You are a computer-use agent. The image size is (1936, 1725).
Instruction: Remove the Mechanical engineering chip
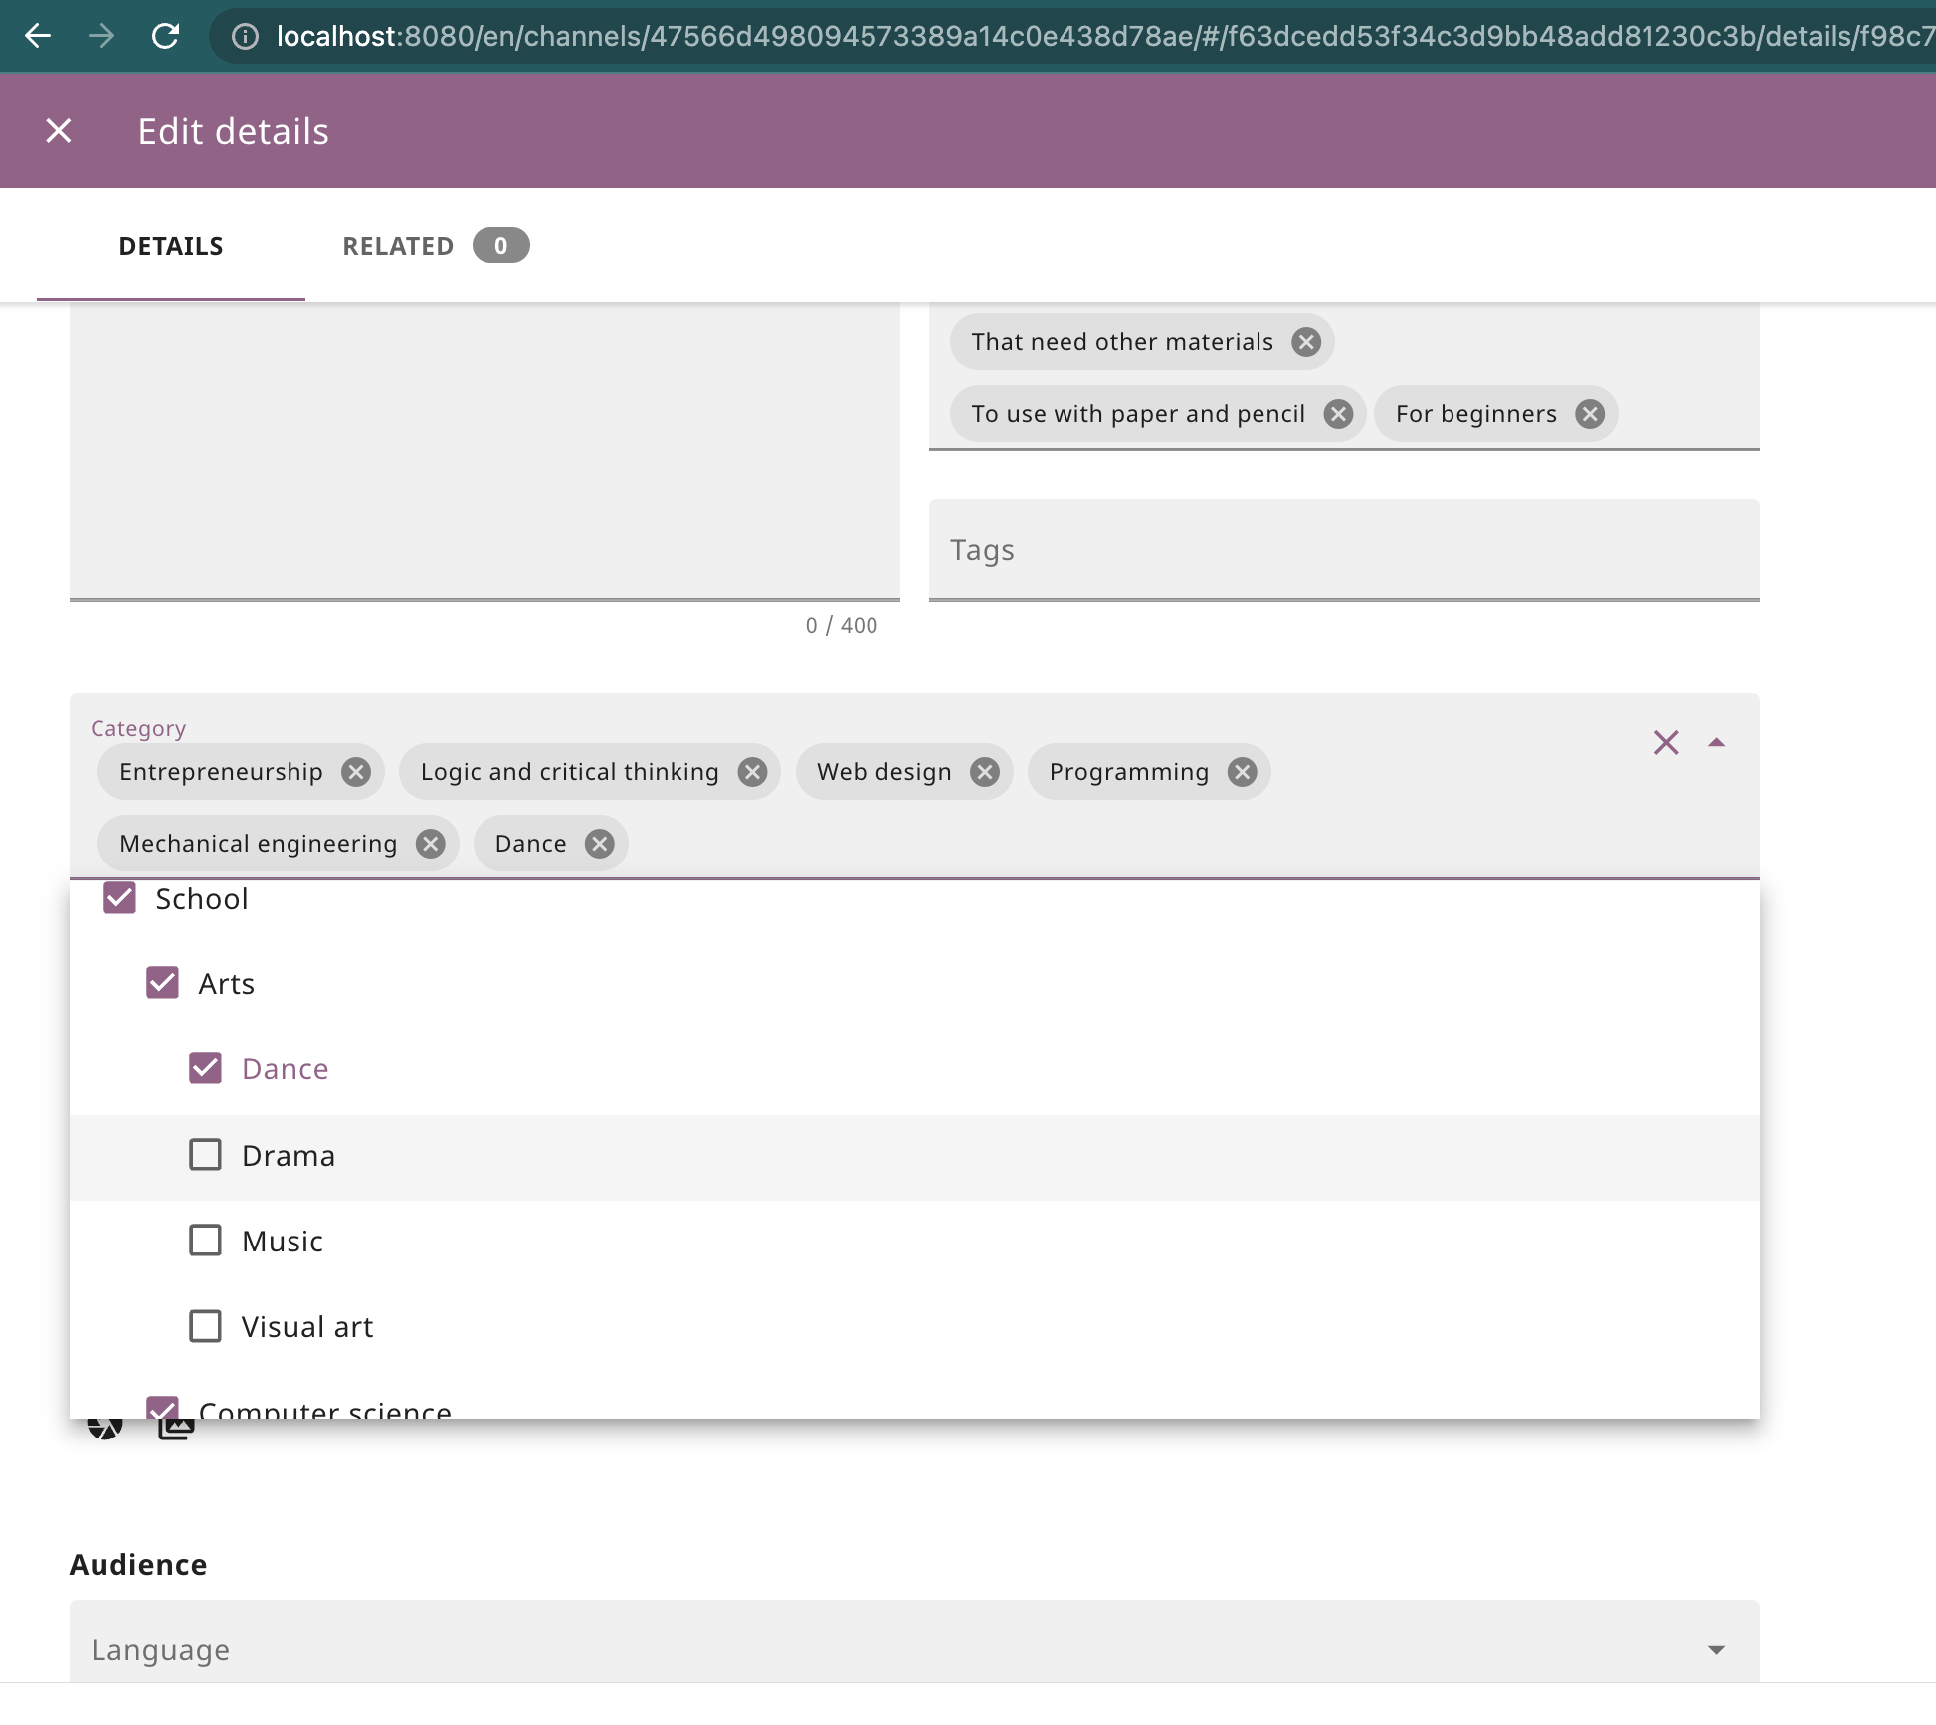(x=430, y=844)
